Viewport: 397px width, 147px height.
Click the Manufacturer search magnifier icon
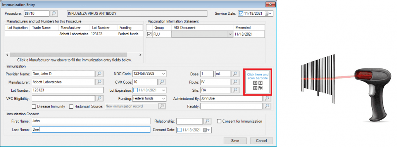[x=99, y=82]
